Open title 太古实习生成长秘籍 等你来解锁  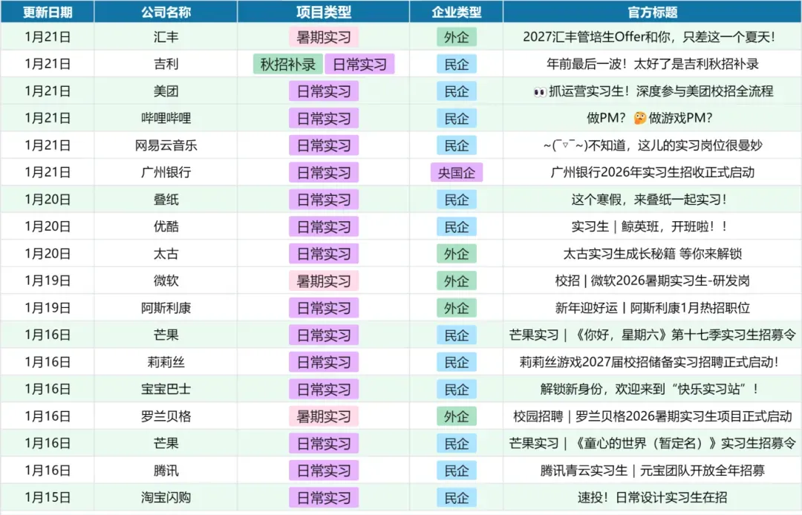(x=652, y=253)
